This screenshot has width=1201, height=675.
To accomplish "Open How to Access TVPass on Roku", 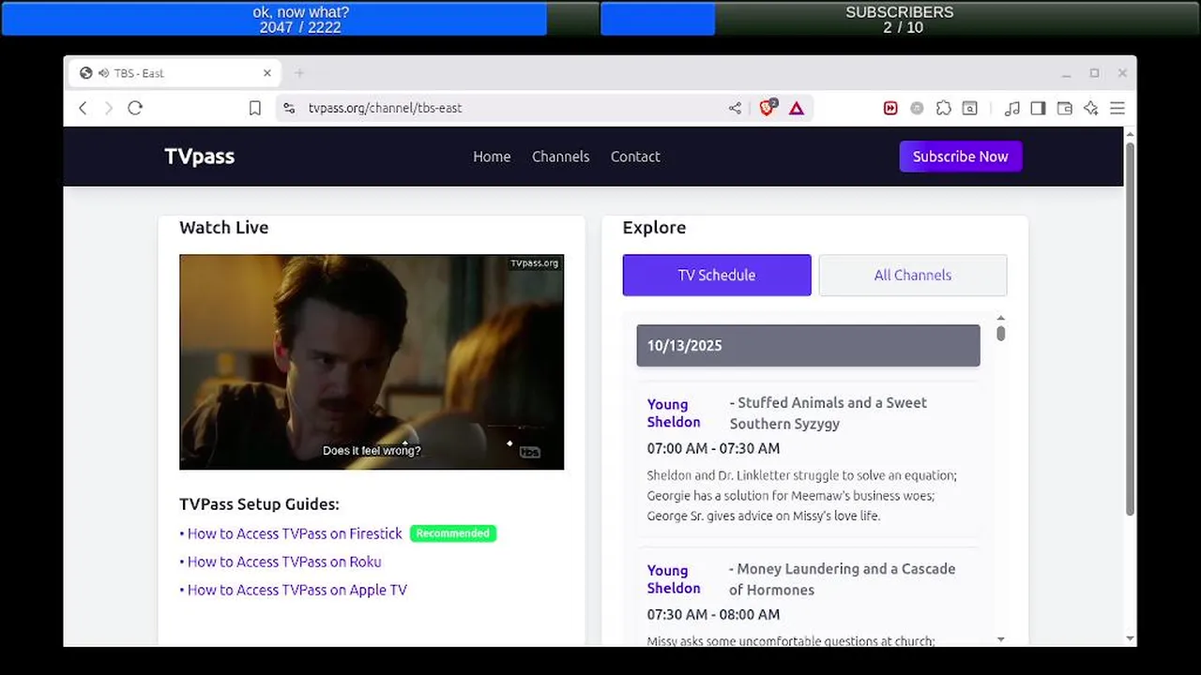I will [x=284, y=562].
